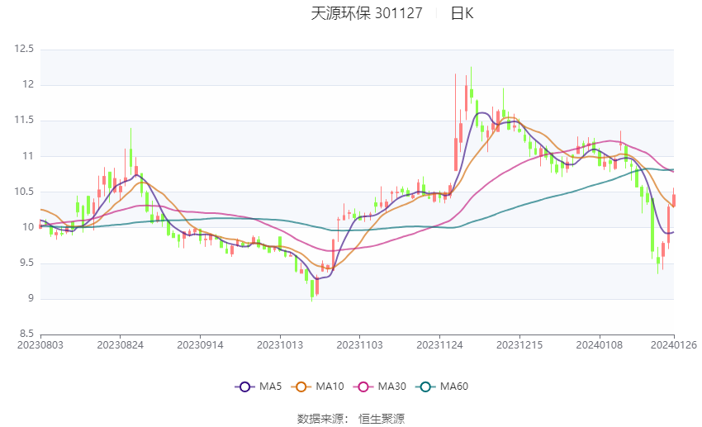Select the 20240108 x-axis date label
Screen dimensions: 702x427
[600, 345]
